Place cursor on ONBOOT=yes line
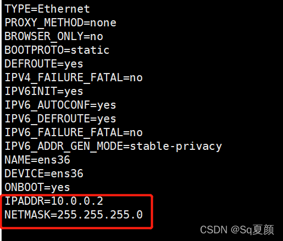The height and width of the screenshot is (241, 283). 37,187
